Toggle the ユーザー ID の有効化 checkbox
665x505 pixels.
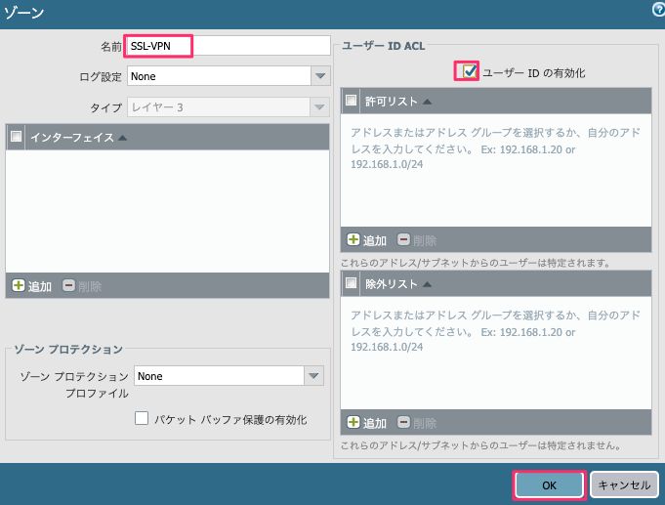coord(470,71)
